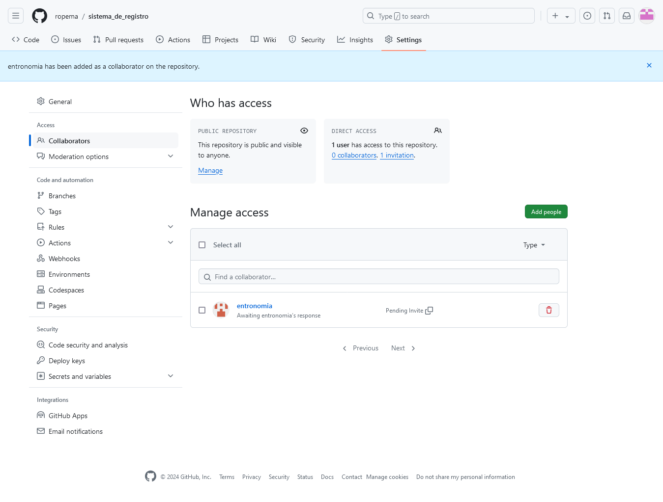Viewport: 663px width, 502px height.
Task: Click the people icon in Direct Access card
Action: click(x=438, y=131)
